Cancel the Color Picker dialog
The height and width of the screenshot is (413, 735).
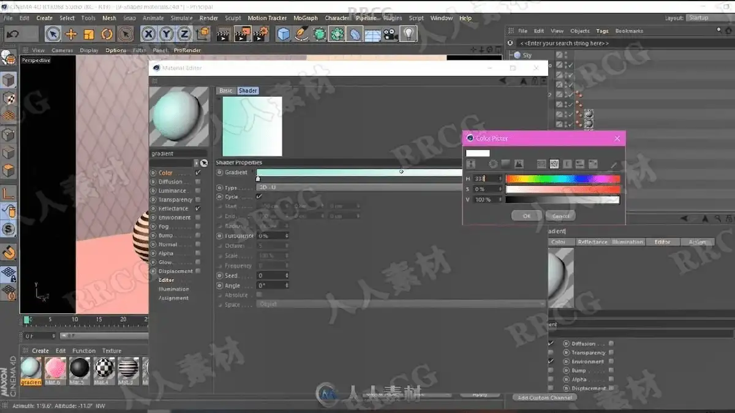pyautogui.click(x=561, y=216)
